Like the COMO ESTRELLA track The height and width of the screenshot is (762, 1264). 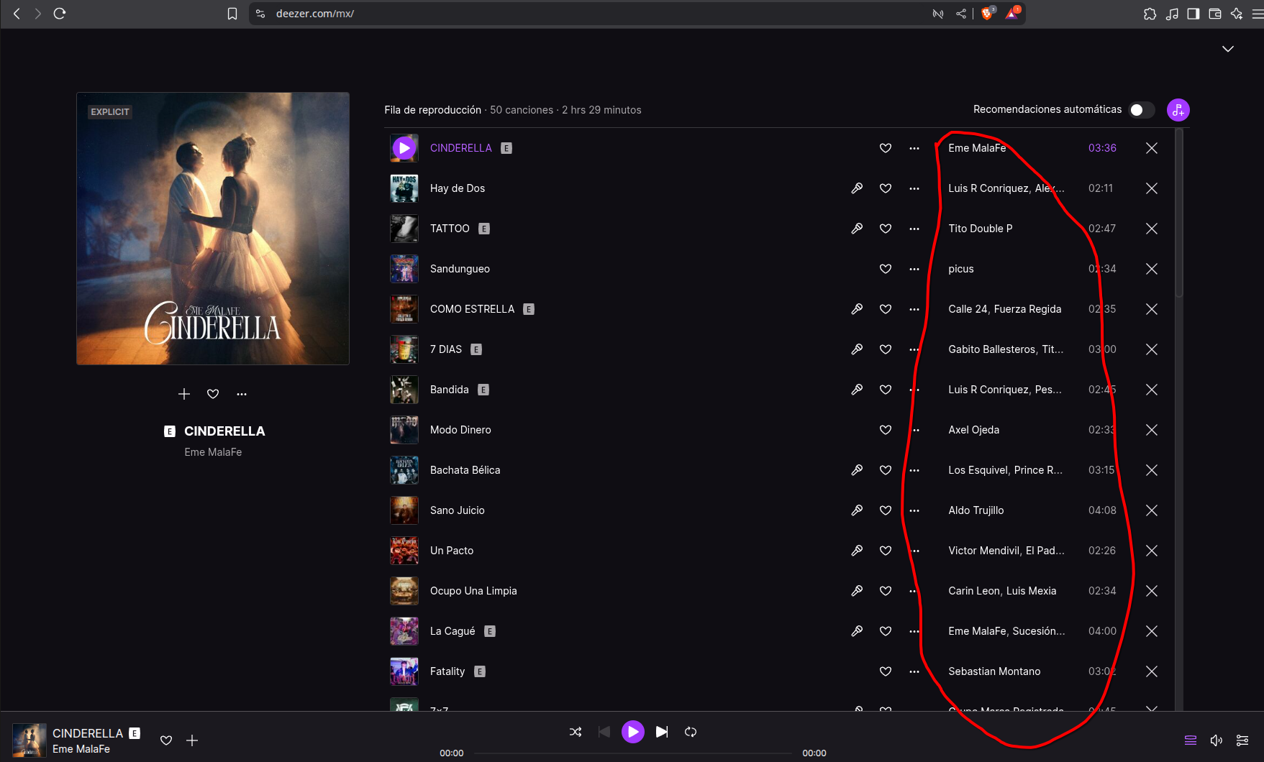886,309
